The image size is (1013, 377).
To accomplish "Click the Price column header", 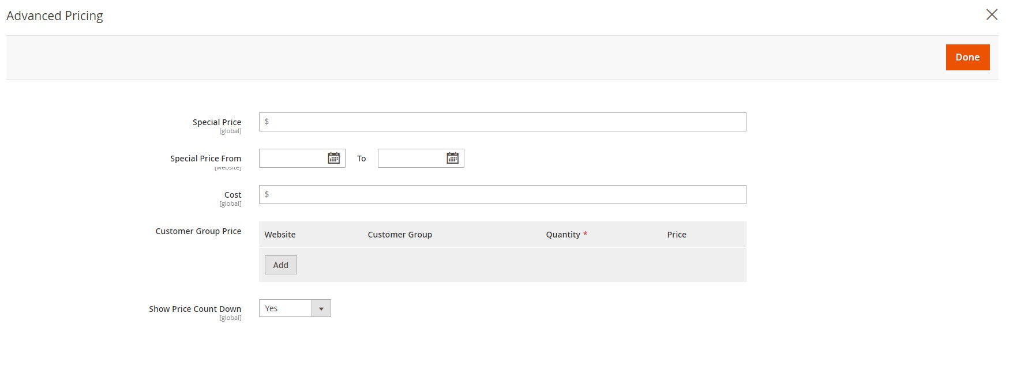I will [677, 235].
